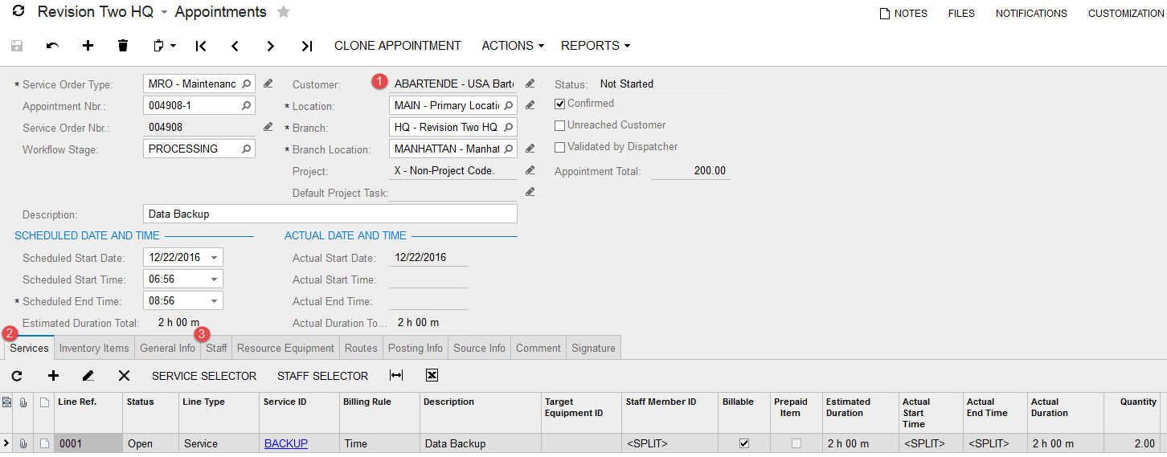Screen dimensions: 1167x457
Task: Edit the Branch Location with the pencil icon
Action: [x=530, y=149]
